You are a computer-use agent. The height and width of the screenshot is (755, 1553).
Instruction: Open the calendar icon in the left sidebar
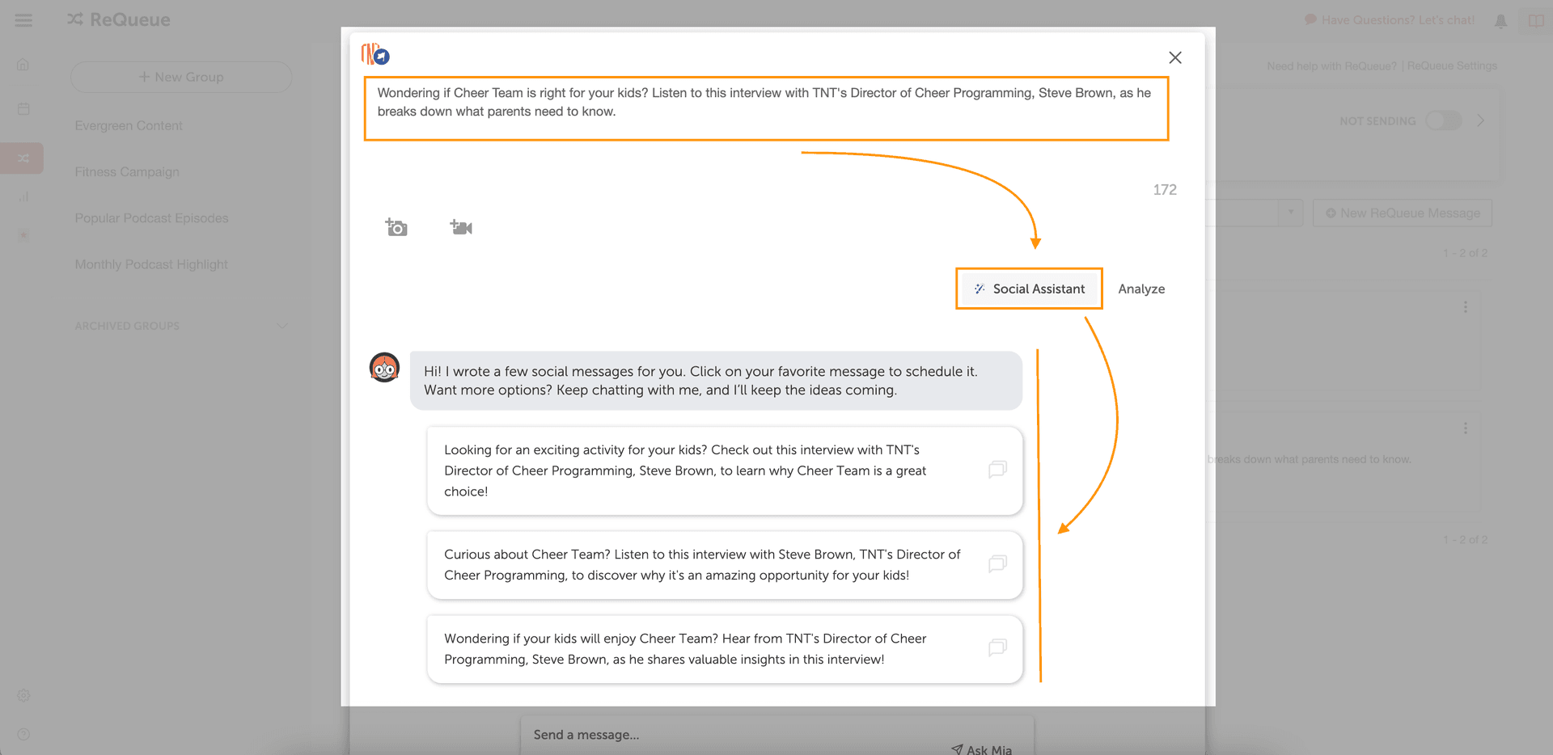pyautogui.click(x=23, y=109)
